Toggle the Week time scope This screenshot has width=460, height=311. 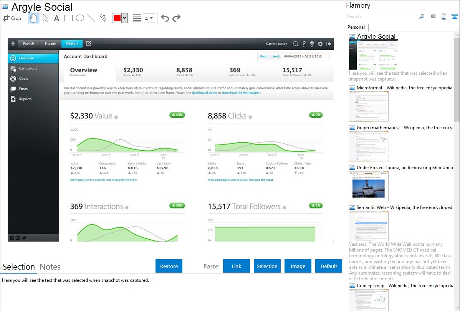tap(276, 56)
